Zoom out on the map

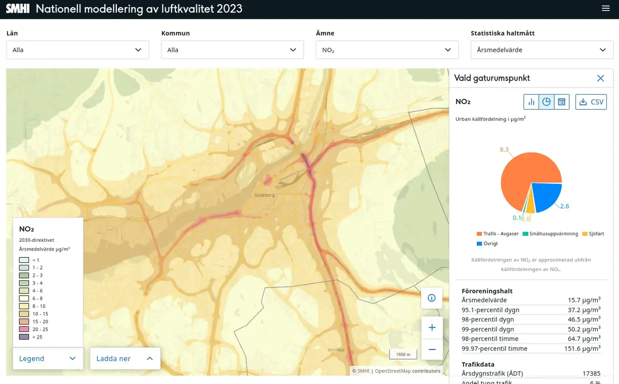tap(432, 349)
